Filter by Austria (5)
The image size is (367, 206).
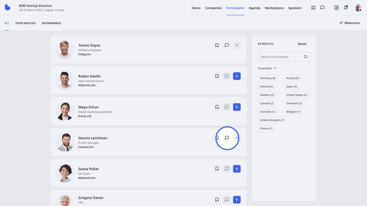click(292, 78)
